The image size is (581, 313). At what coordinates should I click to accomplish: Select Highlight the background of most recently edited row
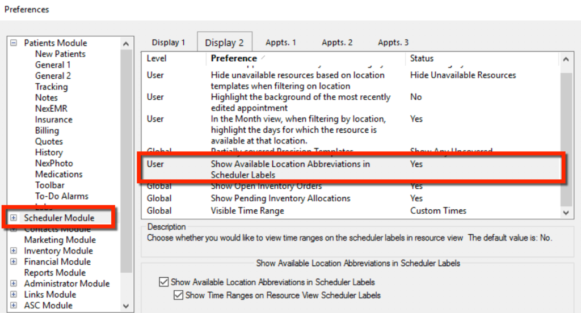pyautogui.click(x=351, y=102)
